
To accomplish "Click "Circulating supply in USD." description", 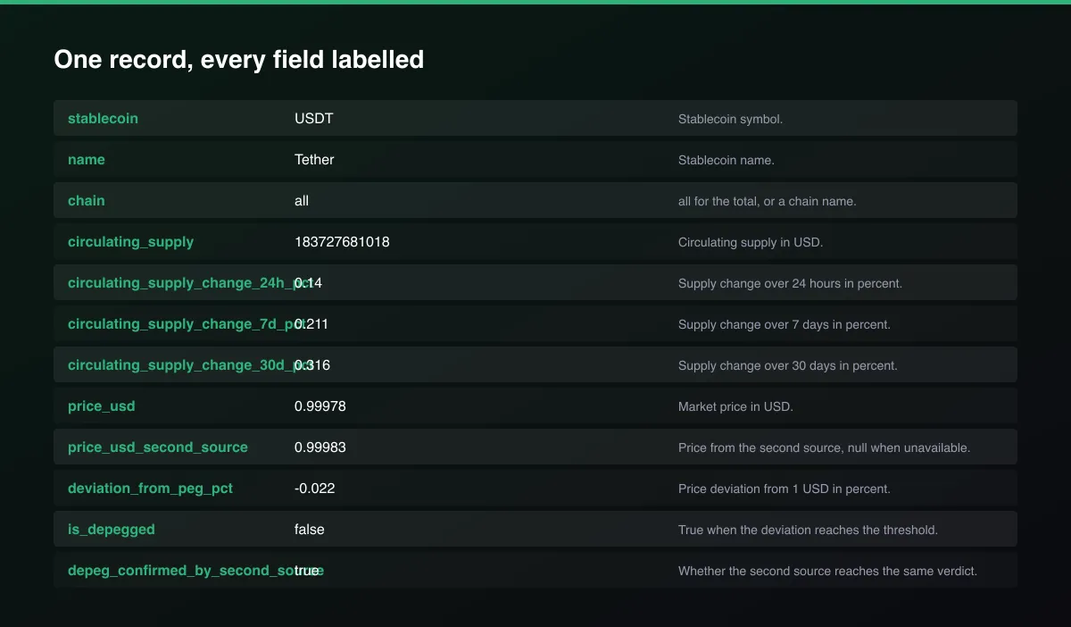I will (x=751, y=242).
